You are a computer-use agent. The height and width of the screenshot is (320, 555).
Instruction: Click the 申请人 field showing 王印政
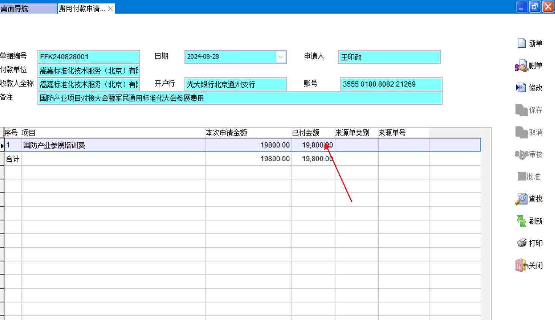click(389, 57)
